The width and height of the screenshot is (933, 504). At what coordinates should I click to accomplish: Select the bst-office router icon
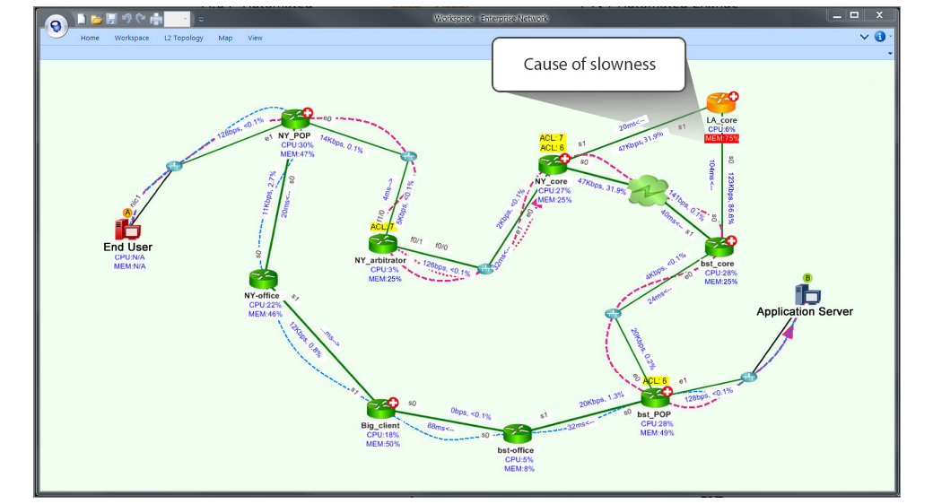pyautogui.click(x=517, y=434)
